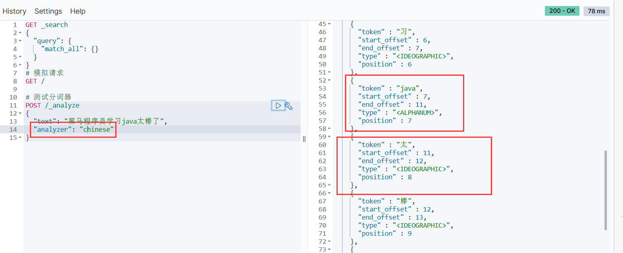Fold the query block at line 3
Image resolution: width=623 pixels, height=253 pixels.
click(21, 41)
